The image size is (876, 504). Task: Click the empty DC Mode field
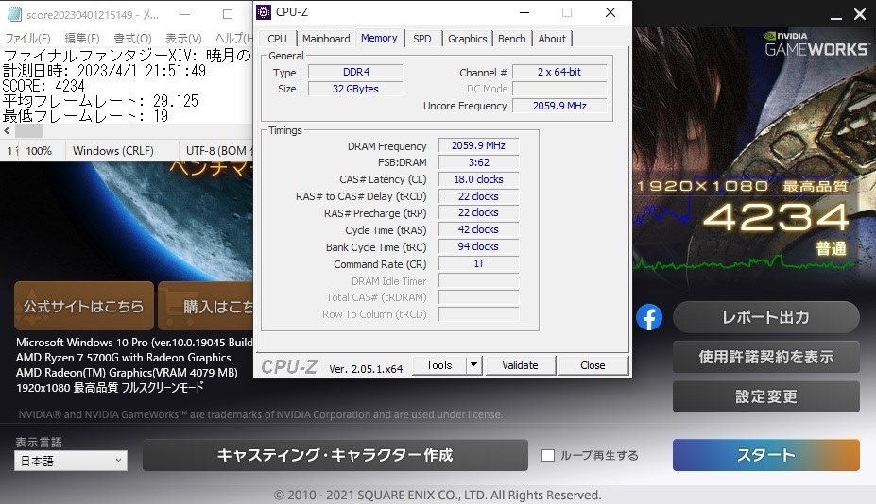[559, 89]
